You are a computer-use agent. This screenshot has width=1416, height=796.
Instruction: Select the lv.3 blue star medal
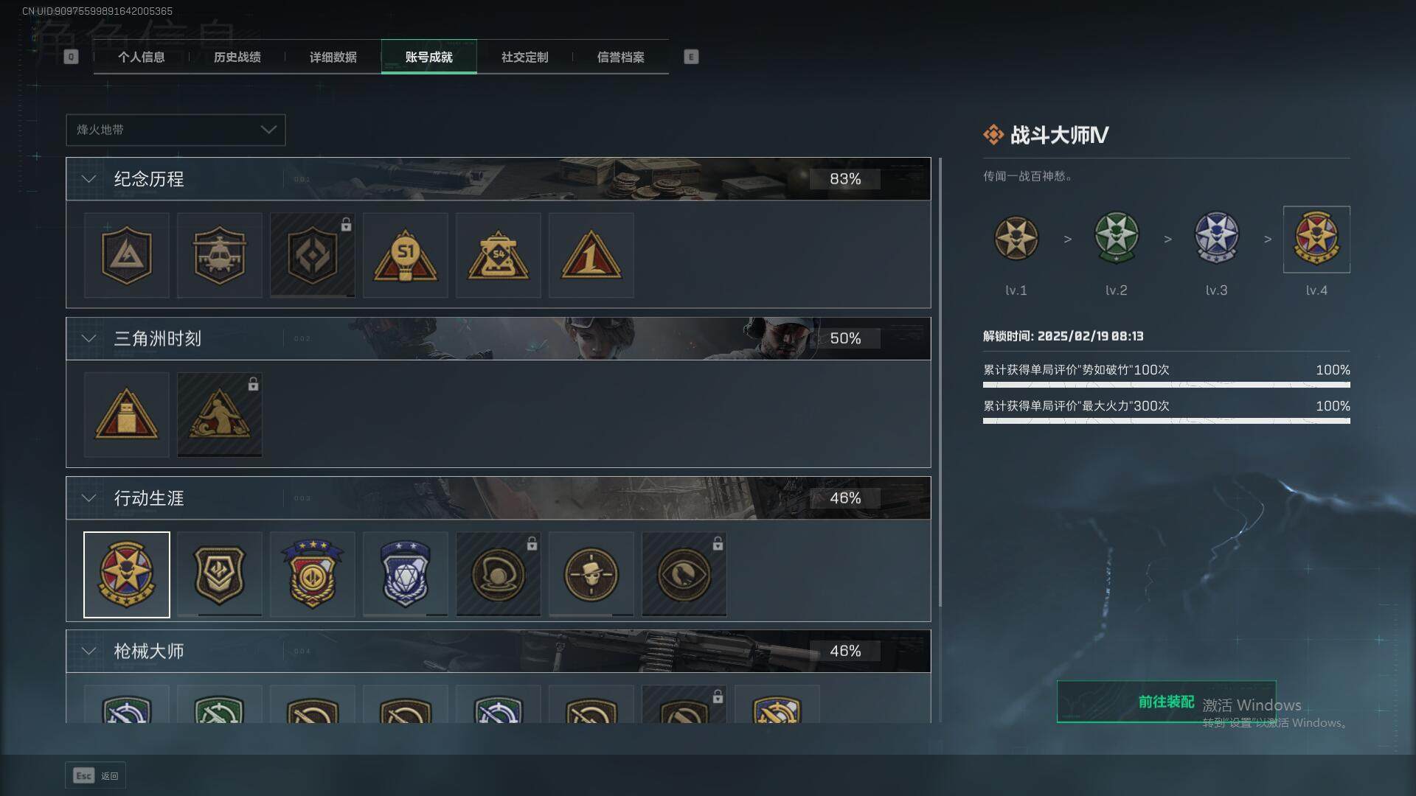[1216, 239]
